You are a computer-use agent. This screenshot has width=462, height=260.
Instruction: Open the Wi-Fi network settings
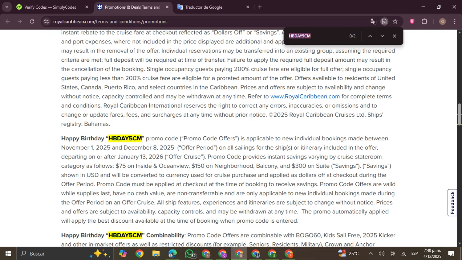(403, 254)
